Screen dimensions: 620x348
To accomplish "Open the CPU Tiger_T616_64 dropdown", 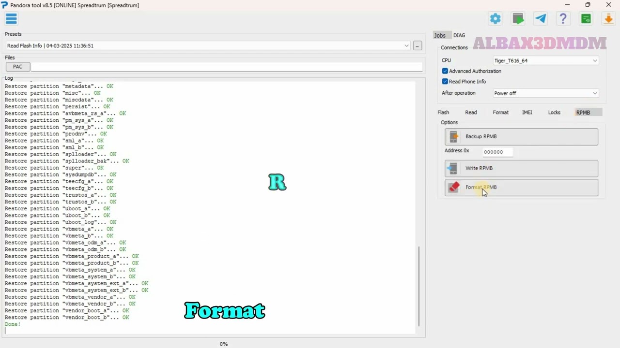I will (x=545, y=60).
